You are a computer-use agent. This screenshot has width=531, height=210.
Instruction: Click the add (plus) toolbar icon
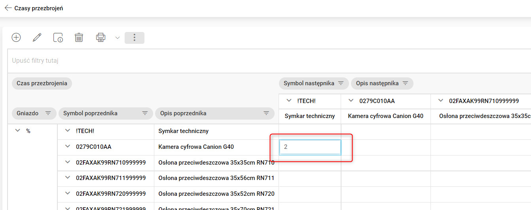pos(16,37)
